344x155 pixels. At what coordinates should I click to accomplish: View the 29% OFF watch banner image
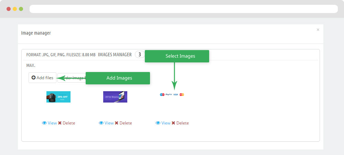click(49, 123)
